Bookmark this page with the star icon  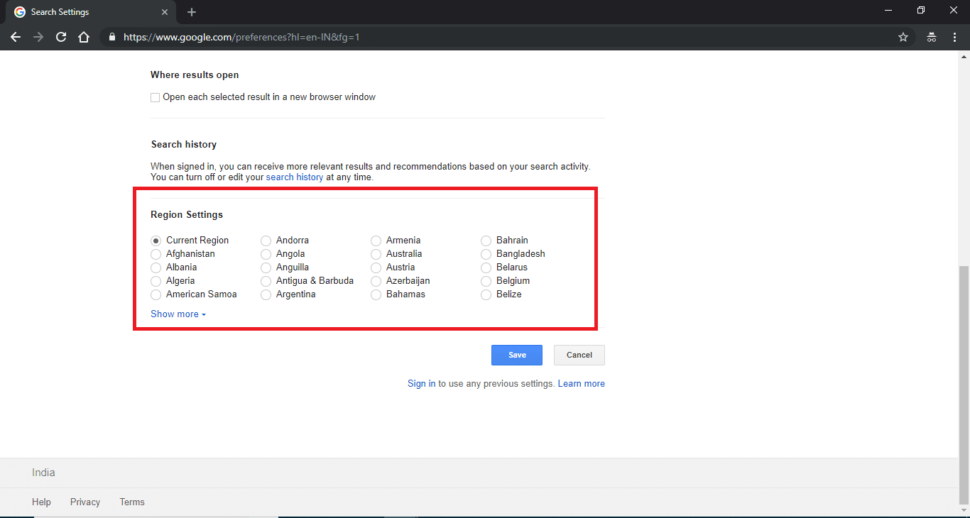tap(903, 37)
